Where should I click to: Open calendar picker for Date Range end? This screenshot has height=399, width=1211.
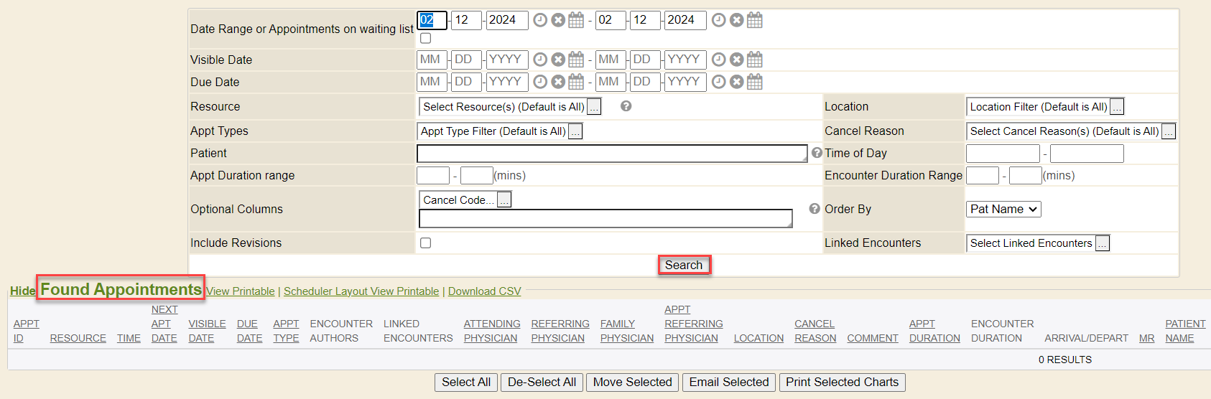[x=754, y=20]
